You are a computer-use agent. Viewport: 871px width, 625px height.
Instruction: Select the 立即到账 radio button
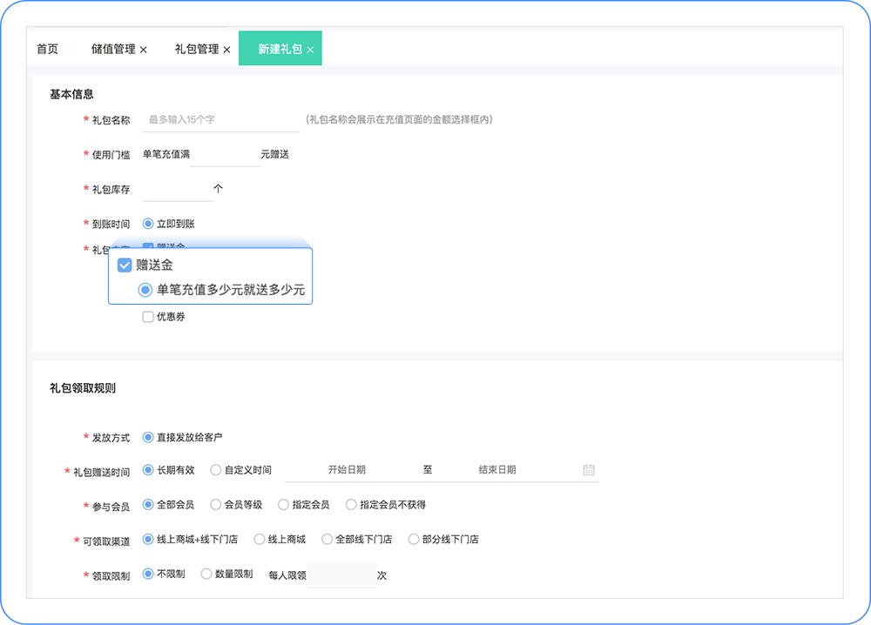(150, 223)
